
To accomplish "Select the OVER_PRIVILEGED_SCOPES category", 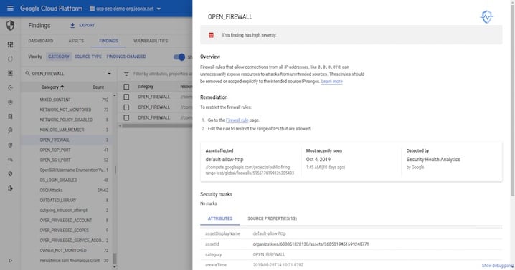I will [x=66, y=231].
